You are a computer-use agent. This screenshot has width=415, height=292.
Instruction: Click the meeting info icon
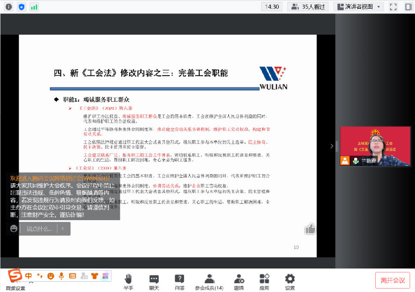[9, 7]
